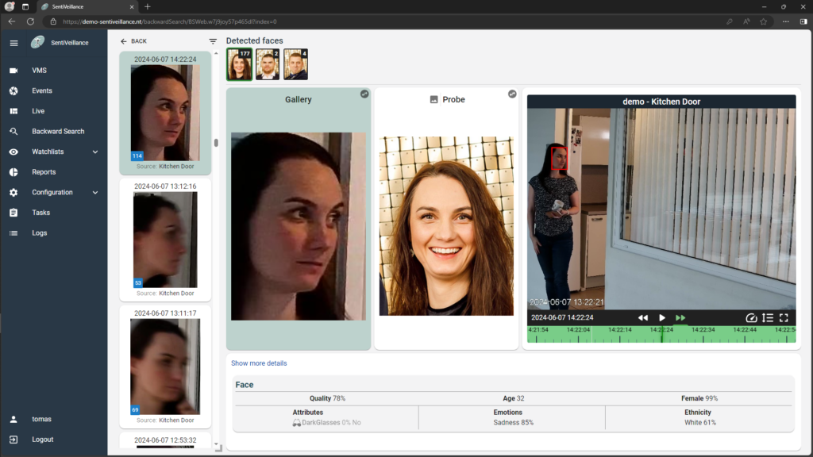The width and height of the screenshot is (813, 457).
Task: Click the Gallery panel corner icon
Action: coord(364,94)
